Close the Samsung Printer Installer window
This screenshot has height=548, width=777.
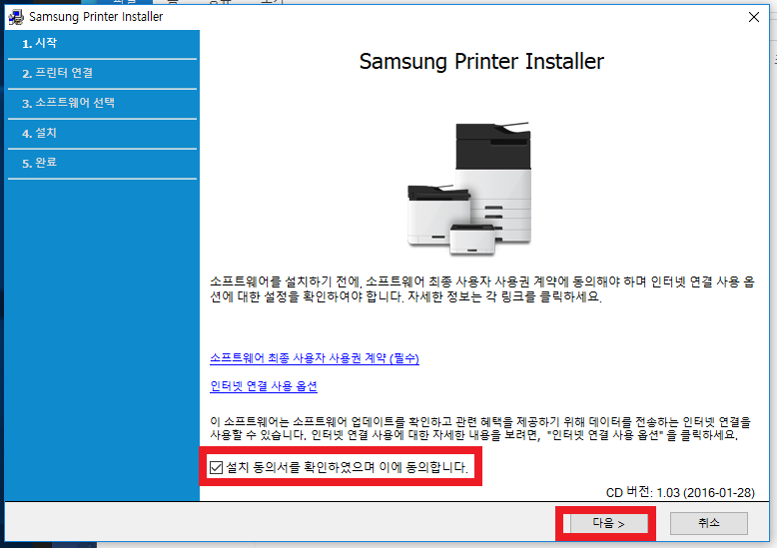click(754, 17)
